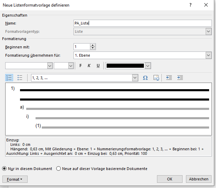Click the insert picture icon
The width and height of the screenshot is (216, 188).
[x=156, y=78]
